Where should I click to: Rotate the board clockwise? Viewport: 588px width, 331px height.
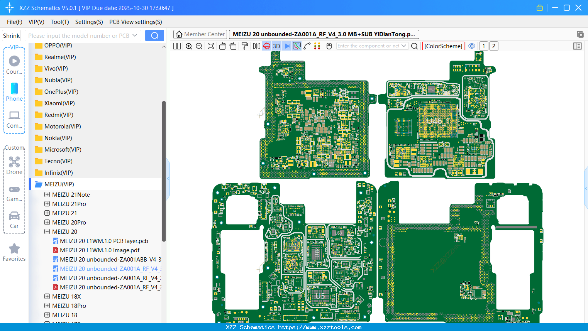(233, 46)
